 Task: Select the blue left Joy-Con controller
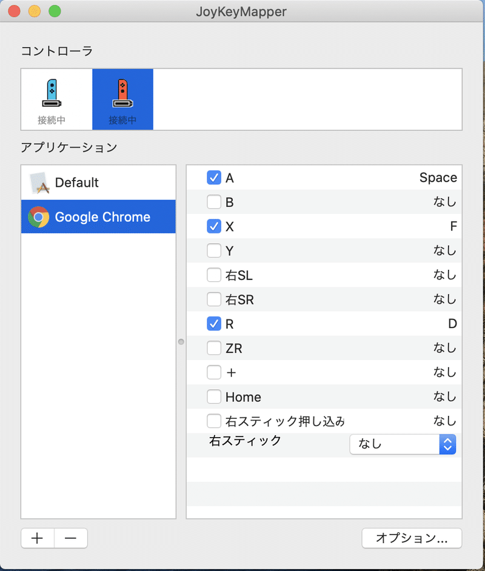pyautogui.click(x=52, y=99)
